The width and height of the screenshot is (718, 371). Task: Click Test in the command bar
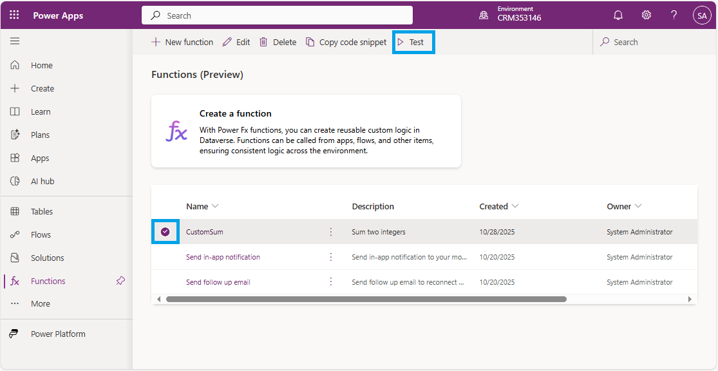point(413,42)
